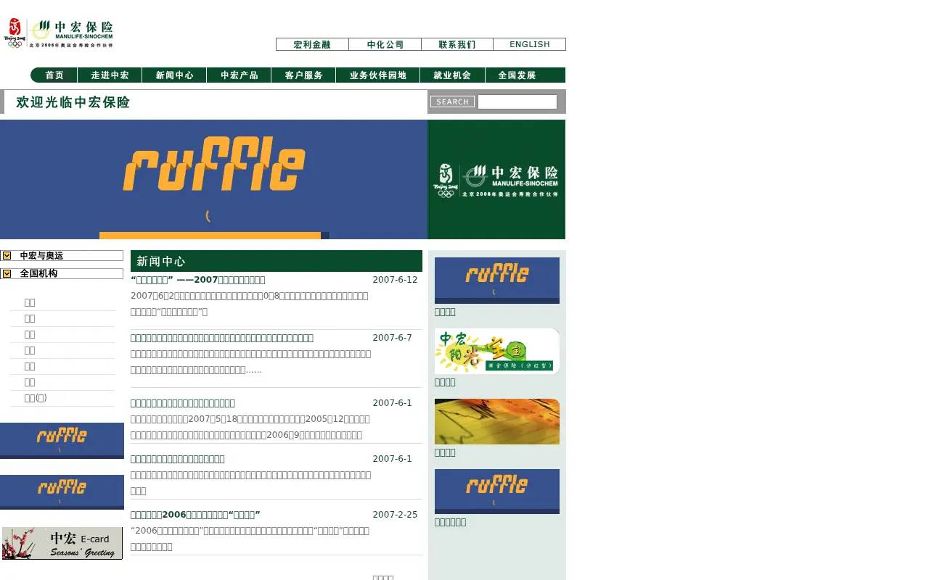This screenshot has width=929, height=580.
Task: Focus the search text field
Action: (x=517, y=101)
